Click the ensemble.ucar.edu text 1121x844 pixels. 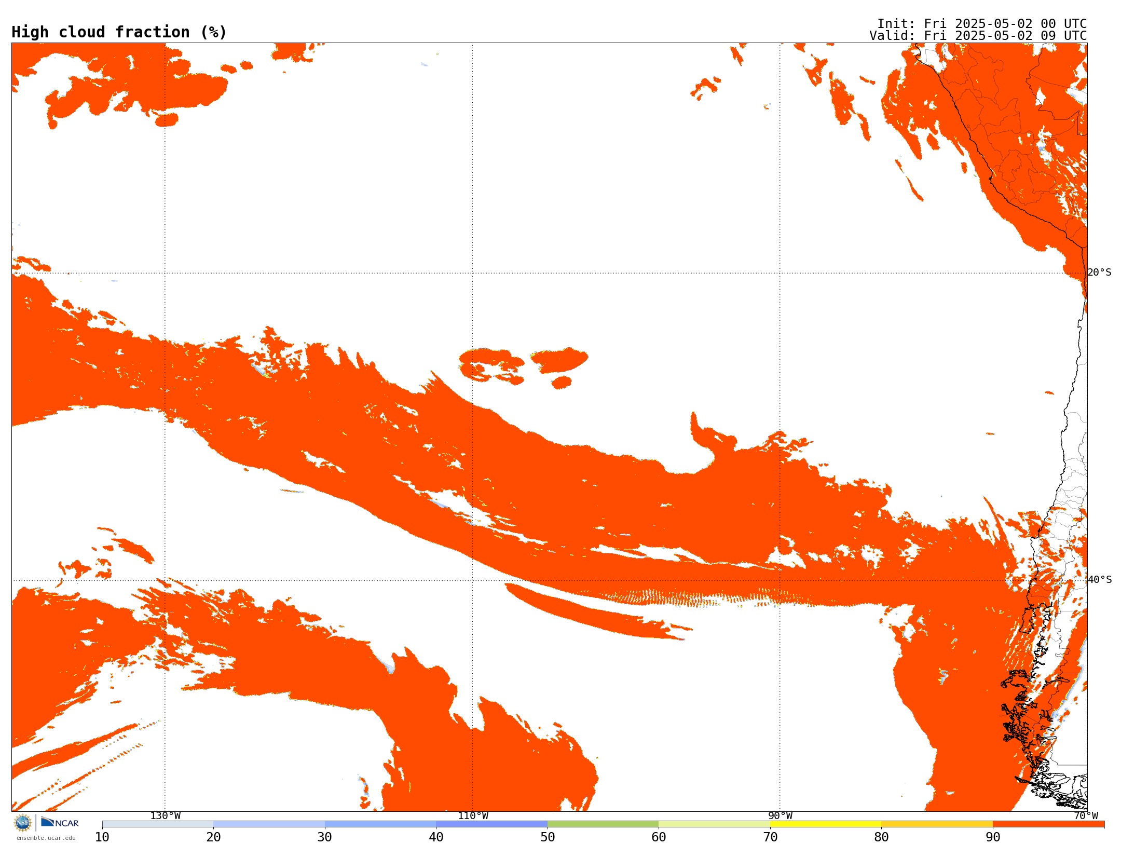[x=46, y=838]
